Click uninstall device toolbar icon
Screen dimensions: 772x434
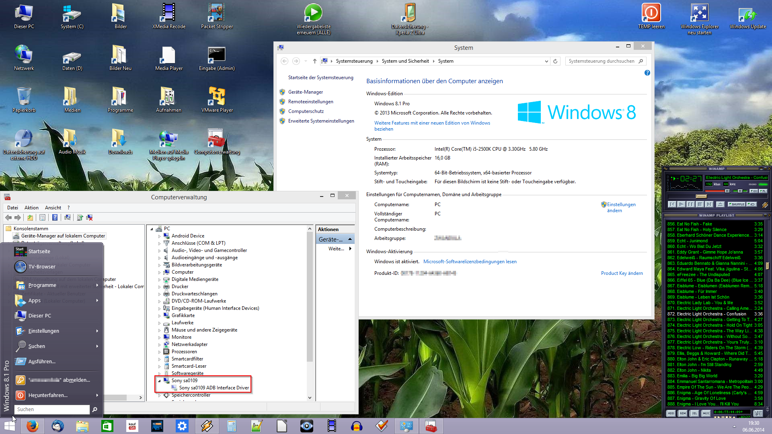90,217
